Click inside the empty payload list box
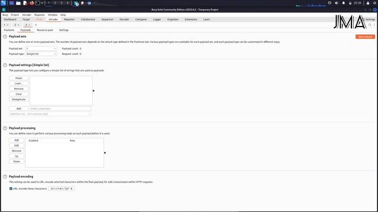Viewport: 378px width, 212px height. (x=61, y=91)
